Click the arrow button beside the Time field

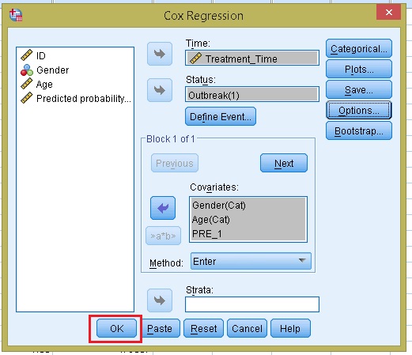[x=160, y=54]
